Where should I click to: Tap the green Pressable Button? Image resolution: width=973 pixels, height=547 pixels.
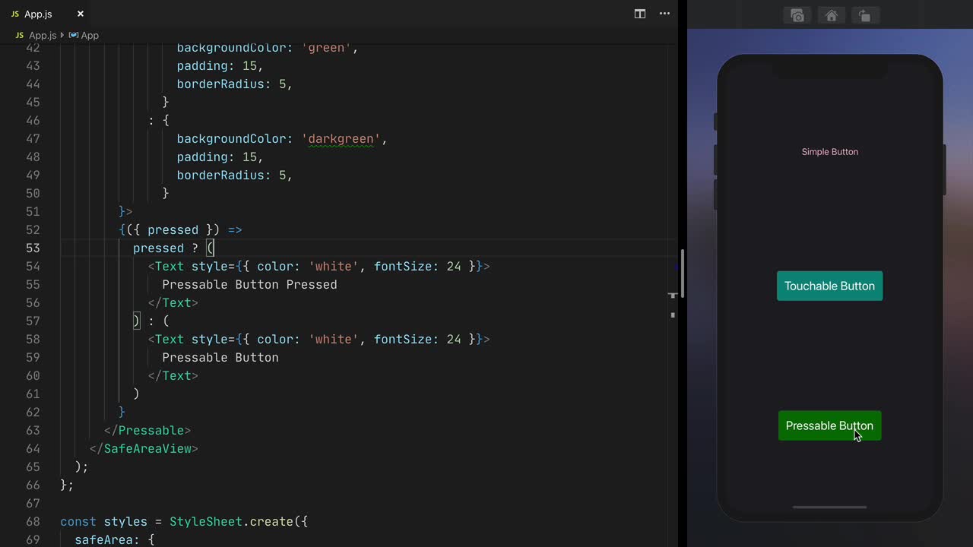pos(829,425)
